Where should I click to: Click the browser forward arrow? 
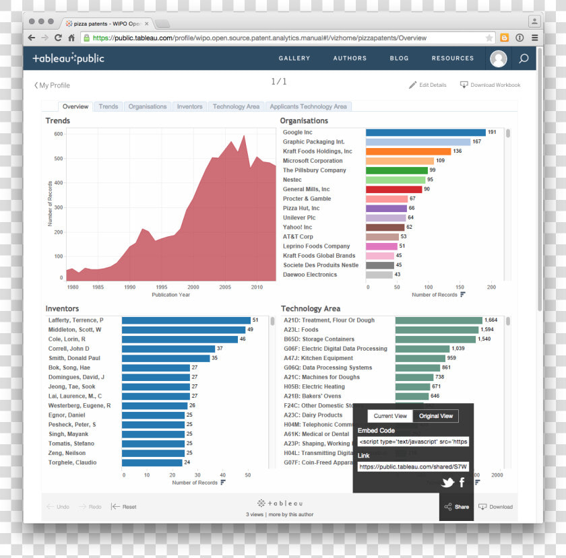coord(44,38)
